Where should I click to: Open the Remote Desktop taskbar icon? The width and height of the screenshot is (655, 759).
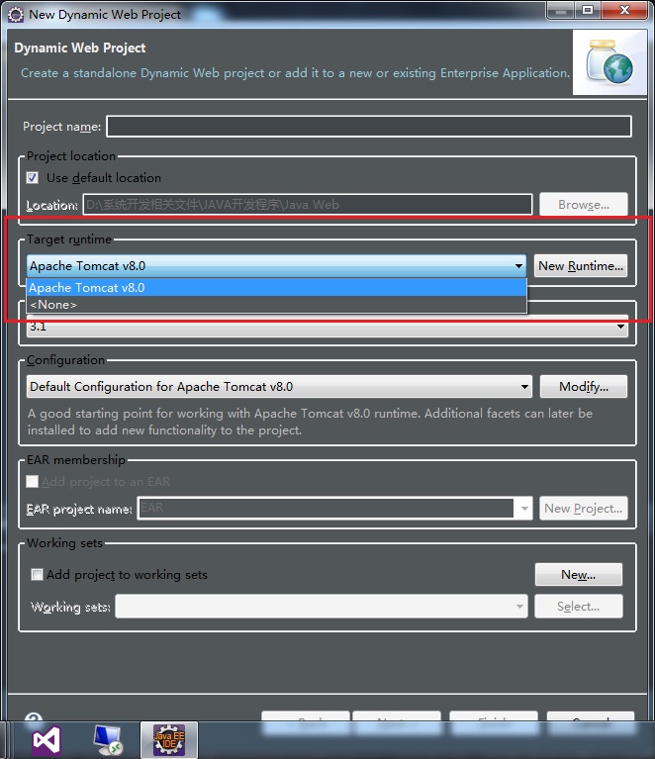point(108,740)
